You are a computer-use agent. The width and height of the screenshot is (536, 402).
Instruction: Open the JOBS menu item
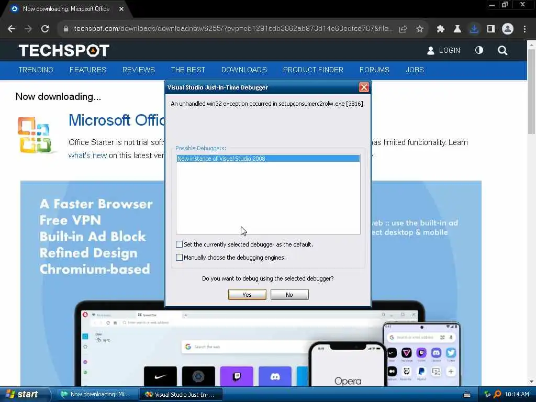tap(415, 70)
